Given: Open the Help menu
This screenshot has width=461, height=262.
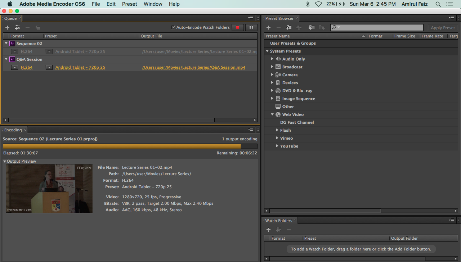Looking at the screenshot, I should 174,4.
